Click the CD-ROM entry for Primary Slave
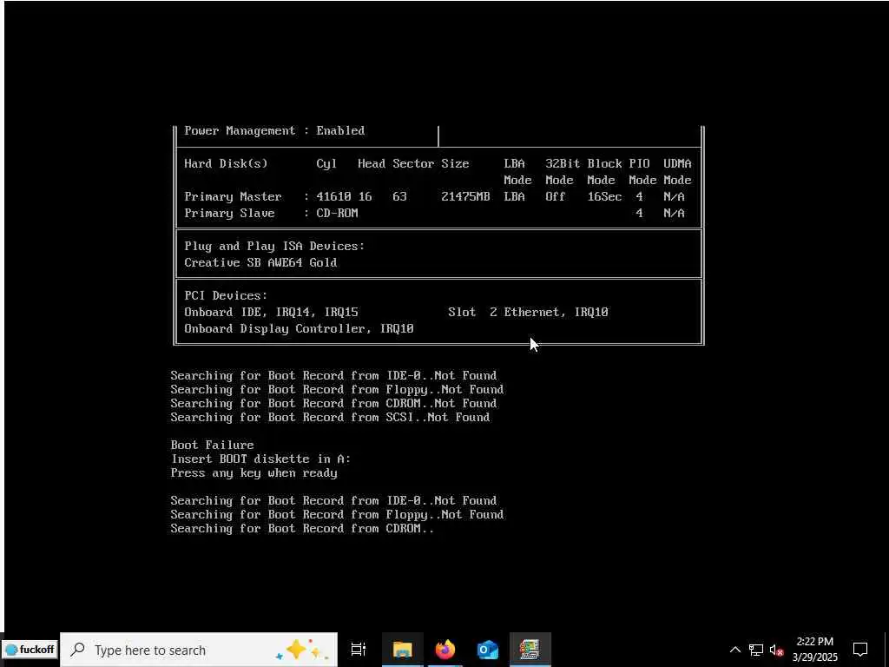The height and width of the screenshot is (667, 889). [x=337, y=214]
